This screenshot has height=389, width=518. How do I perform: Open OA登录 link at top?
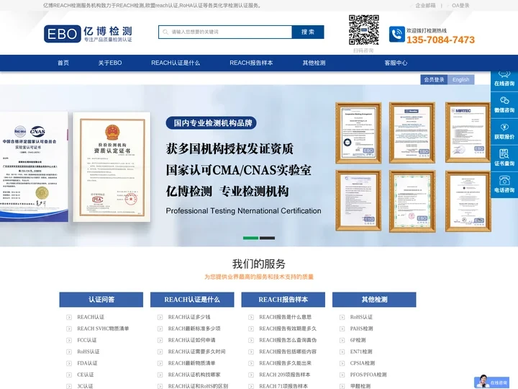click(x=460, y=6)
